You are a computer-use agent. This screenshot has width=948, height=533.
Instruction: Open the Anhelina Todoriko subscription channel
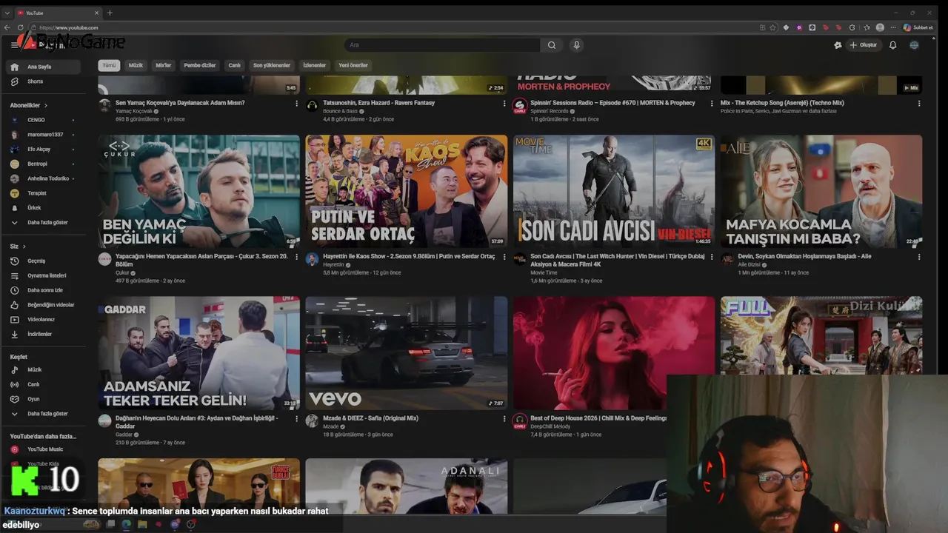44,178
